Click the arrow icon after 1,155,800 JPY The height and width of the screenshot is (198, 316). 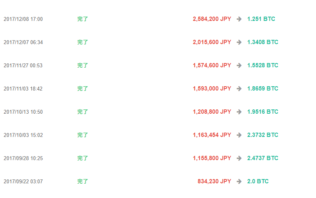pos(239,158)
